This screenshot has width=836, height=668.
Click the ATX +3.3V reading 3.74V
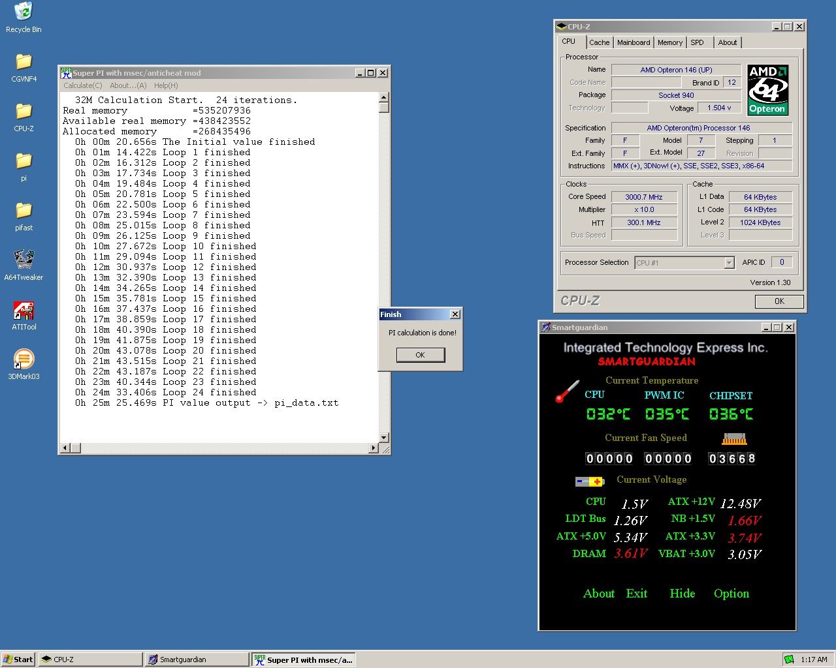click(745, 538)
